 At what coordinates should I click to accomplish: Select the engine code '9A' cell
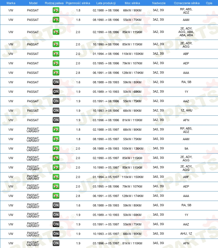click(x=186, y=149)
